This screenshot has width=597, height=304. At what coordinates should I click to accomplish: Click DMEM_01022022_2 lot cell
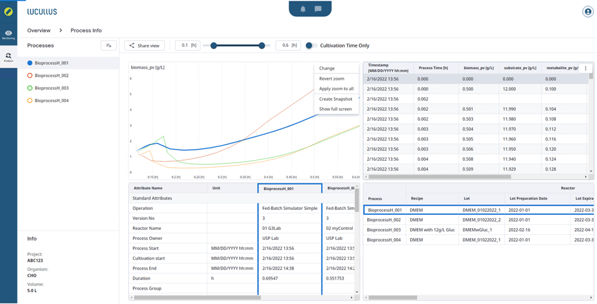coord(481,220)
